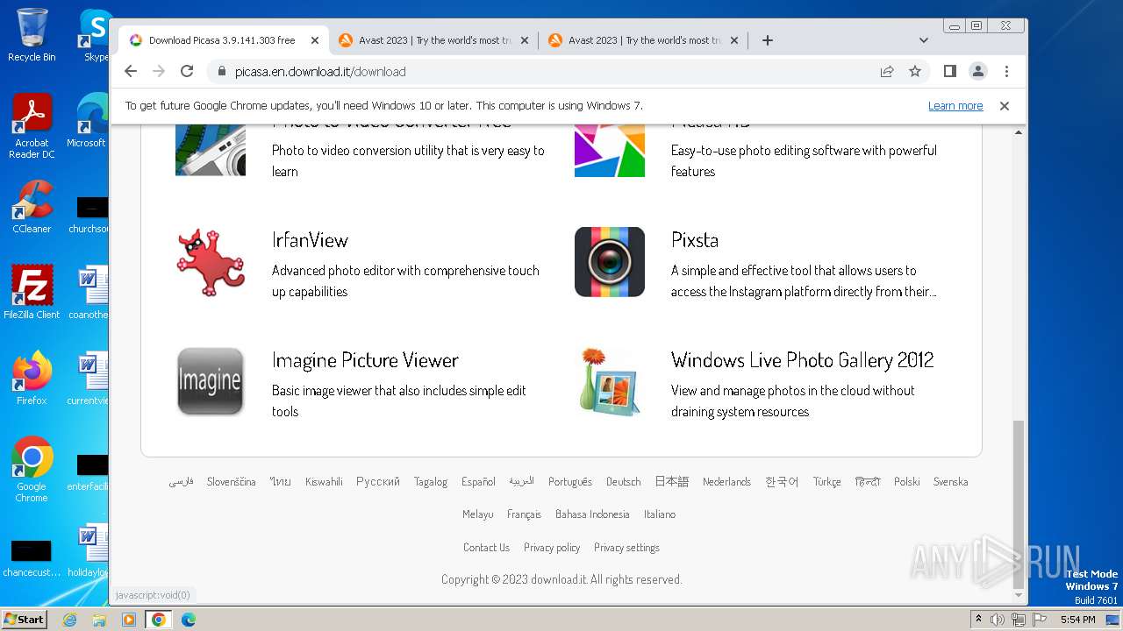
Task: Follow the Learn more link
Action: (x=955, y=106)
